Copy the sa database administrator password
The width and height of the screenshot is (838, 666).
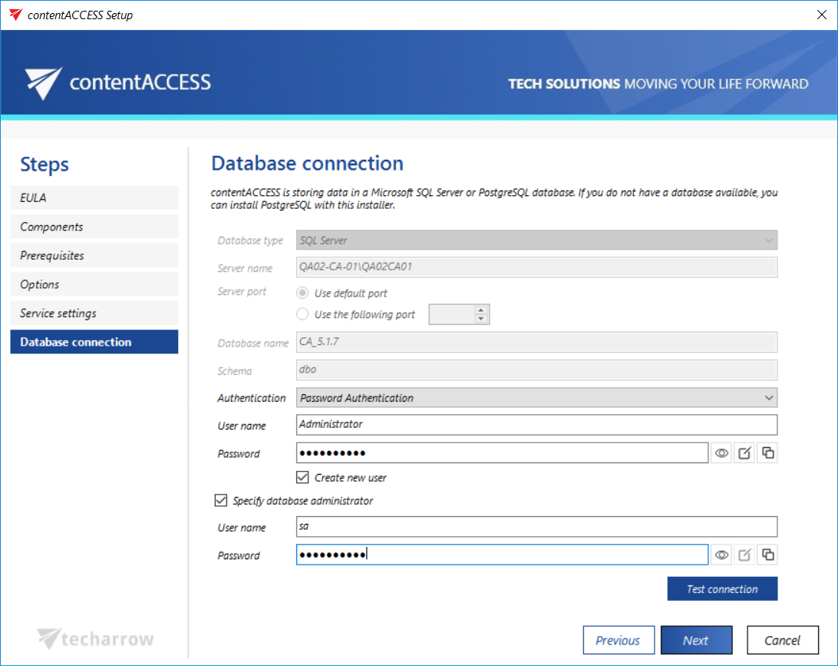click(x=767, y=555)
